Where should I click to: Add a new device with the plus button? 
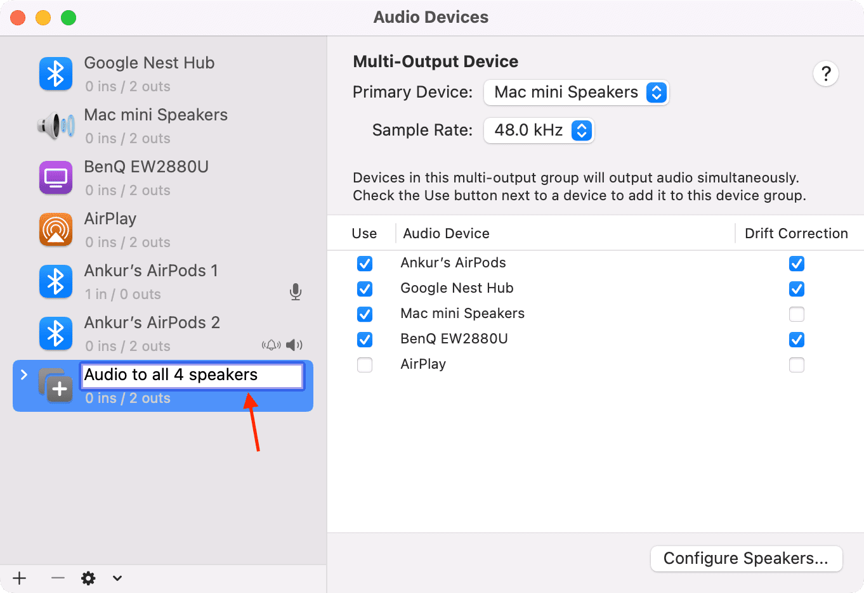tap(20, 578)
